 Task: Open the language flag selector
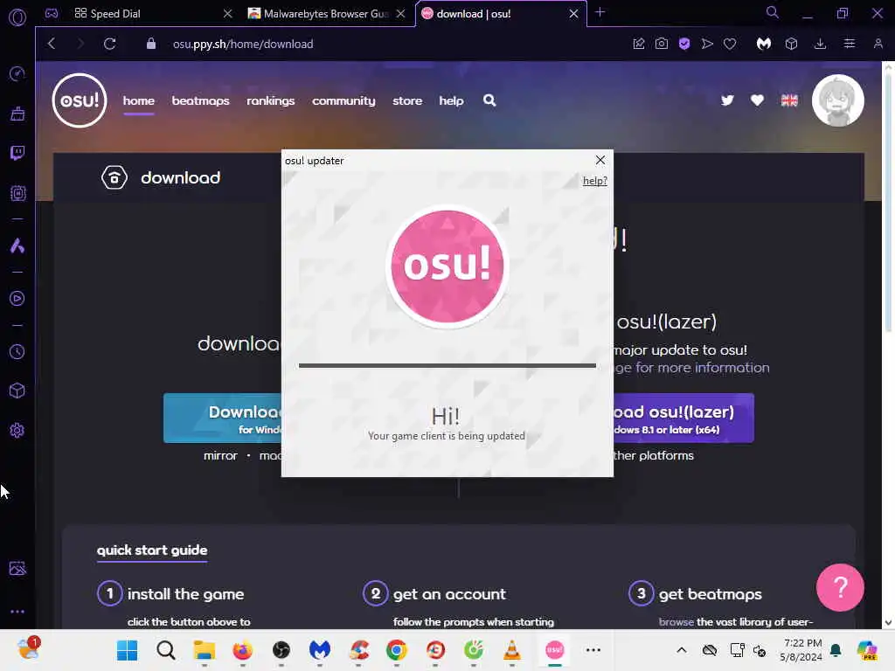(x=789, y=100)
